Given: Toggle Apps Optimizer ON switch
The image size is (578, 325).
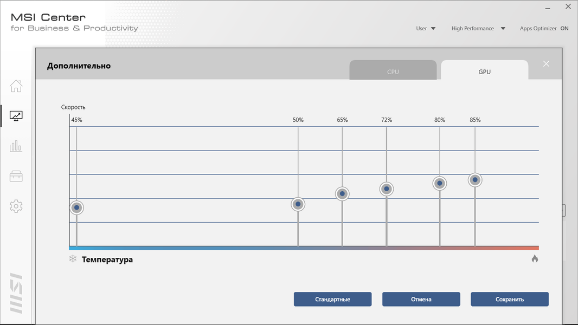Looking at the screenshot, I should (564, 28).
